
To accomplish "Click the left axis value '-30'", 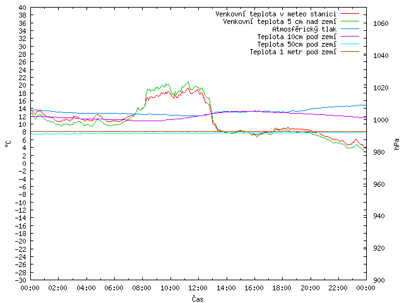I will (x=21, y=280).
